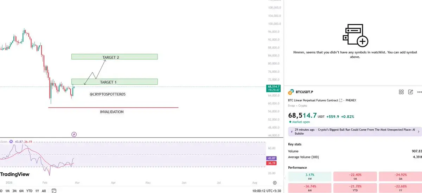Click the Market open status
This screenshot has width=422, height=193.
point(299,122)
